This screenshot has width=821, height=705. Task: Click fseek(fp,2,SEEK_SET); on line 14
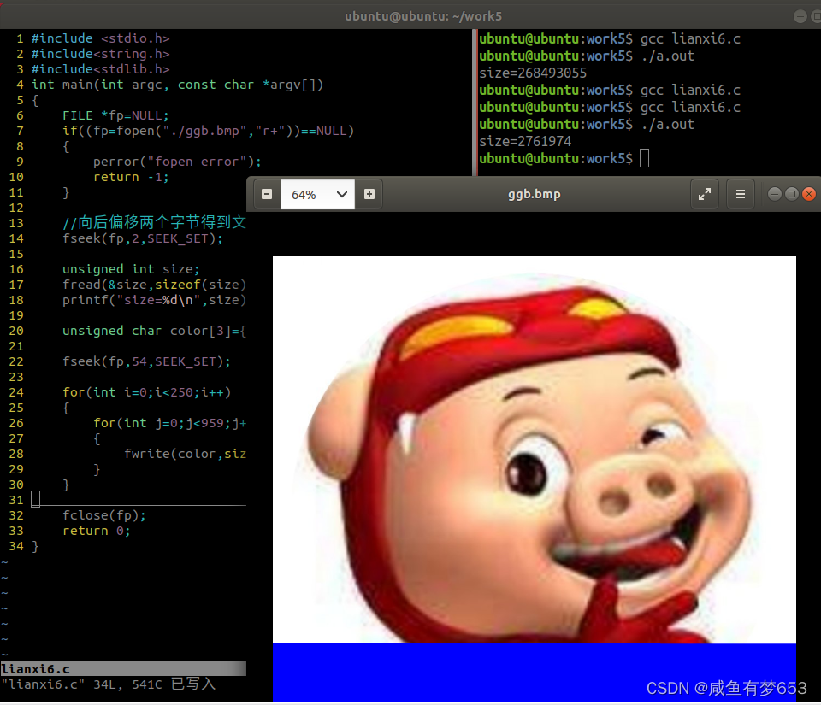[143, 238]
